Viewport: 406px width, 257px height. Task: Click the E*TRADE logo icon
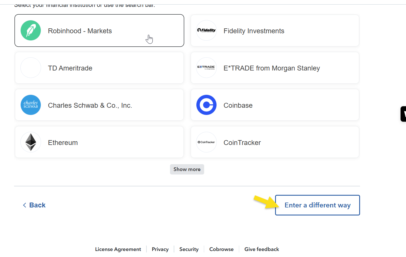coord(206,68)
